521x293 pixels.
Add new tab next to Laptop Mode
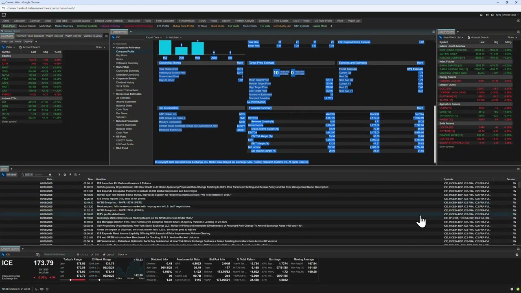331,26
